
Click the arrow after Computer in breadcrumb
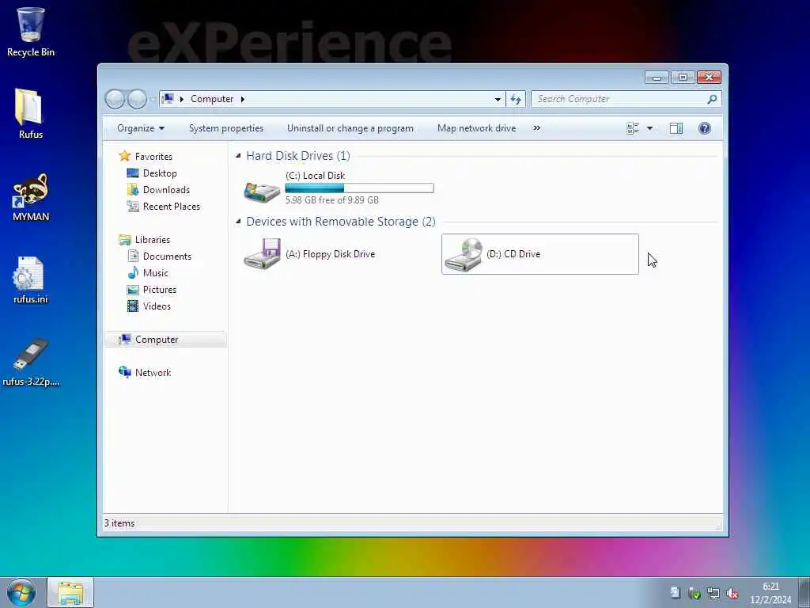point(242,99)
